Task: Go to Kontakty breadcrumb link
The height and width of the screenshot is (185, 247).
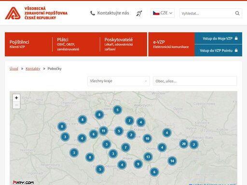Action: point(33,69)
